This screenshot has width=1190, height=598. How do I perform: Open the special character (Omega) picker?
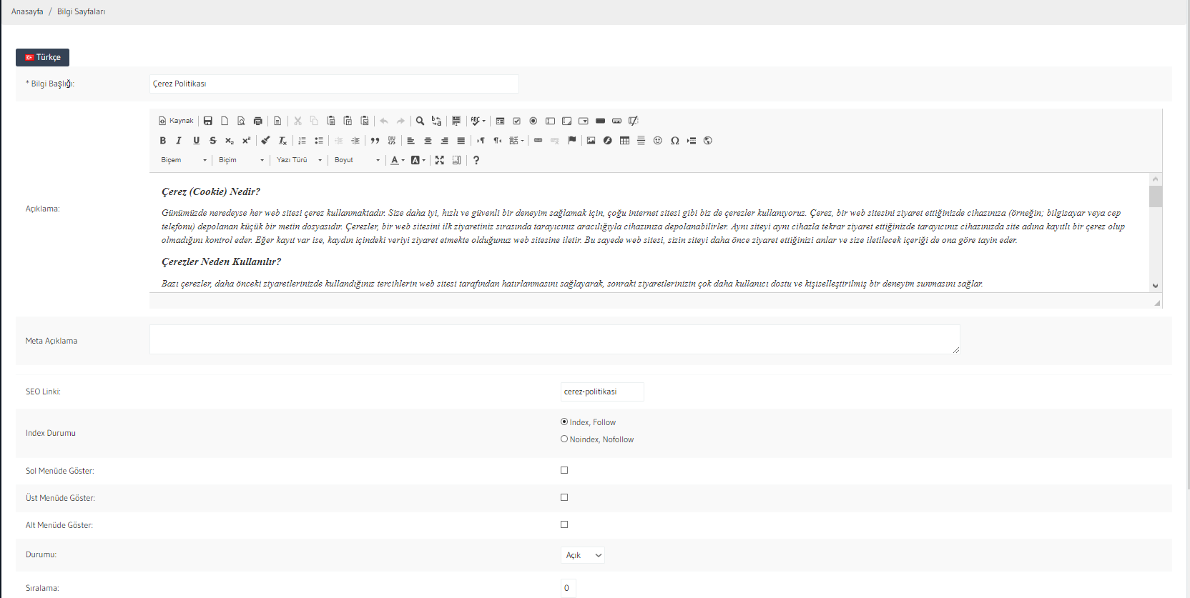point(674,141)
